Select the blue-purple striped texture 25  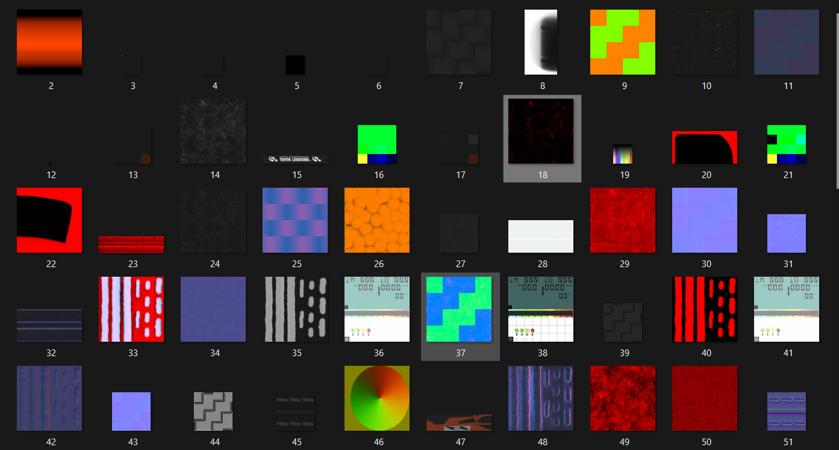295,220
